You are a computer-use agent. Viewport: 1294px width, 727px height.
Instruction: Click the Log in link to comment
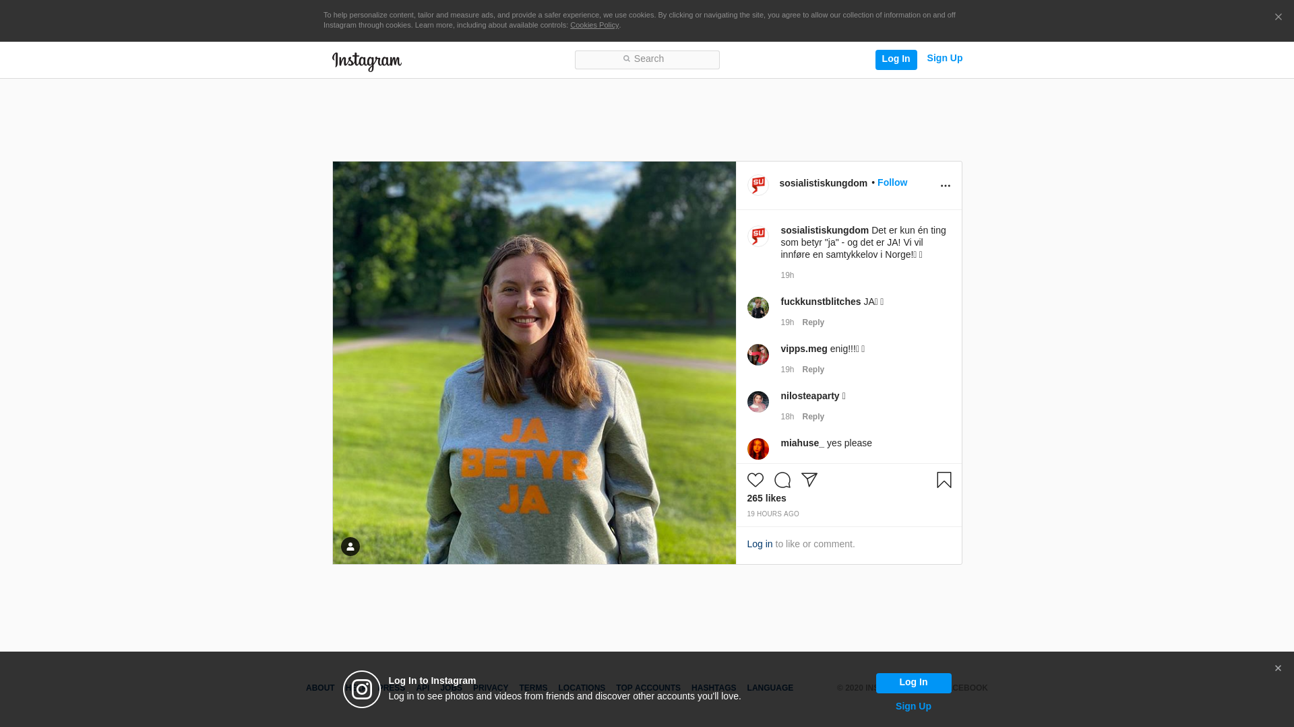coord(760,545)
